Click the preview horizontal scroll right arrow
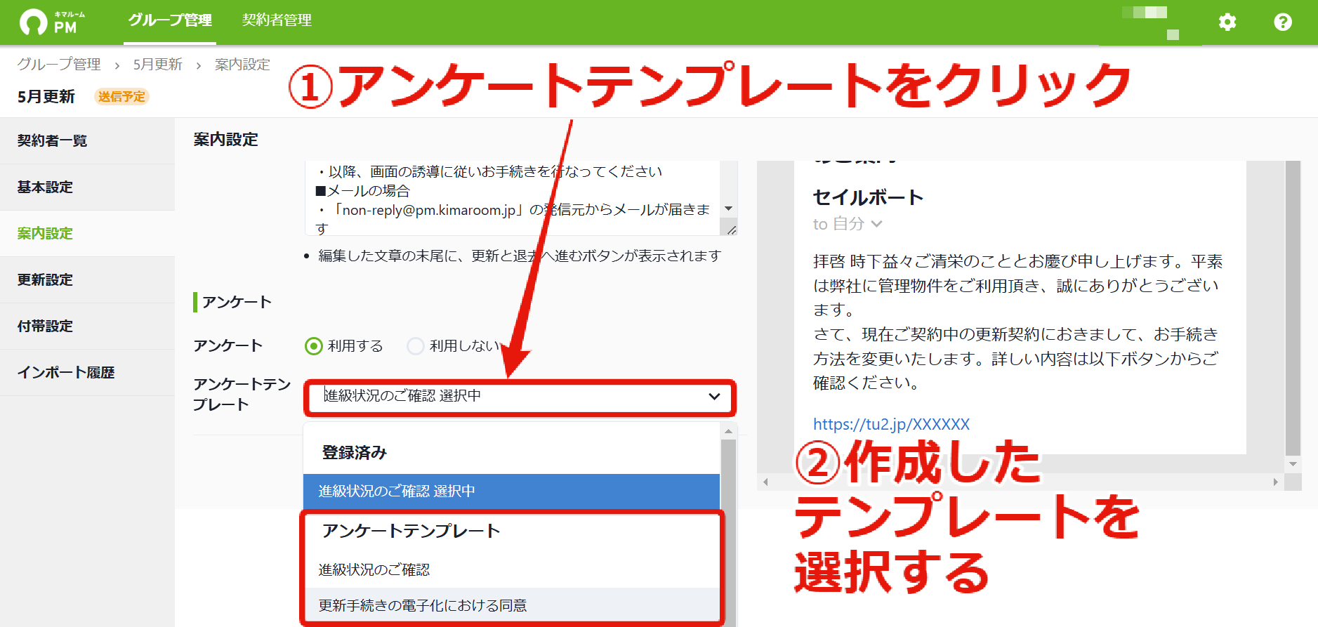Screen dimensions: 1318x627 [x=1276, y=482]
